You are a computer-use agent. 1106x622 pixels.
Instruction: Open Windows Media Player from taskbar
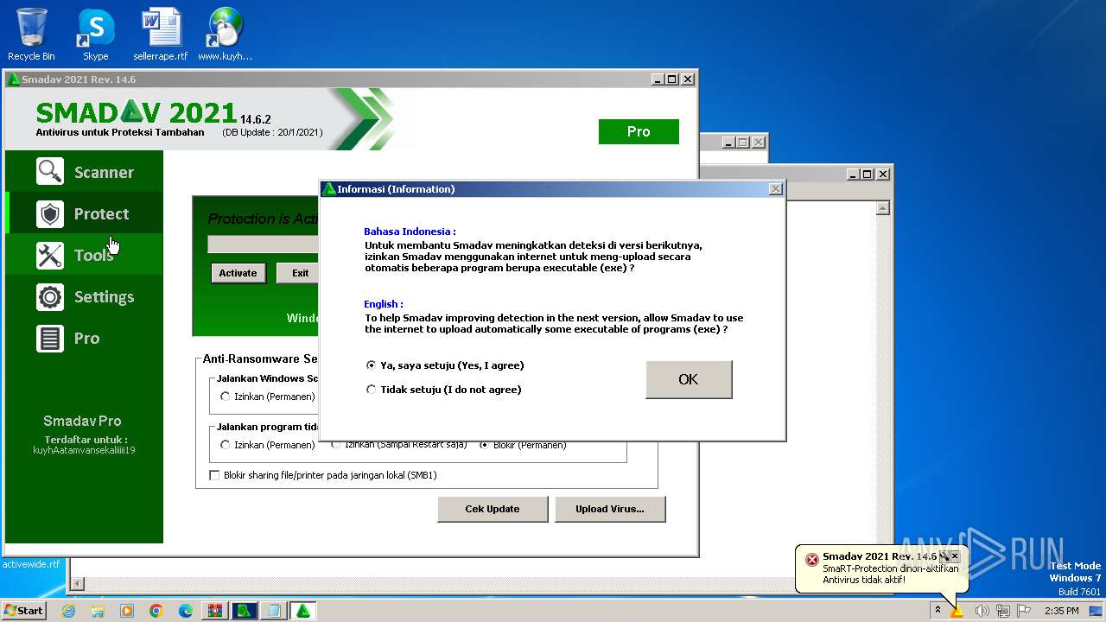coord(127,611)
